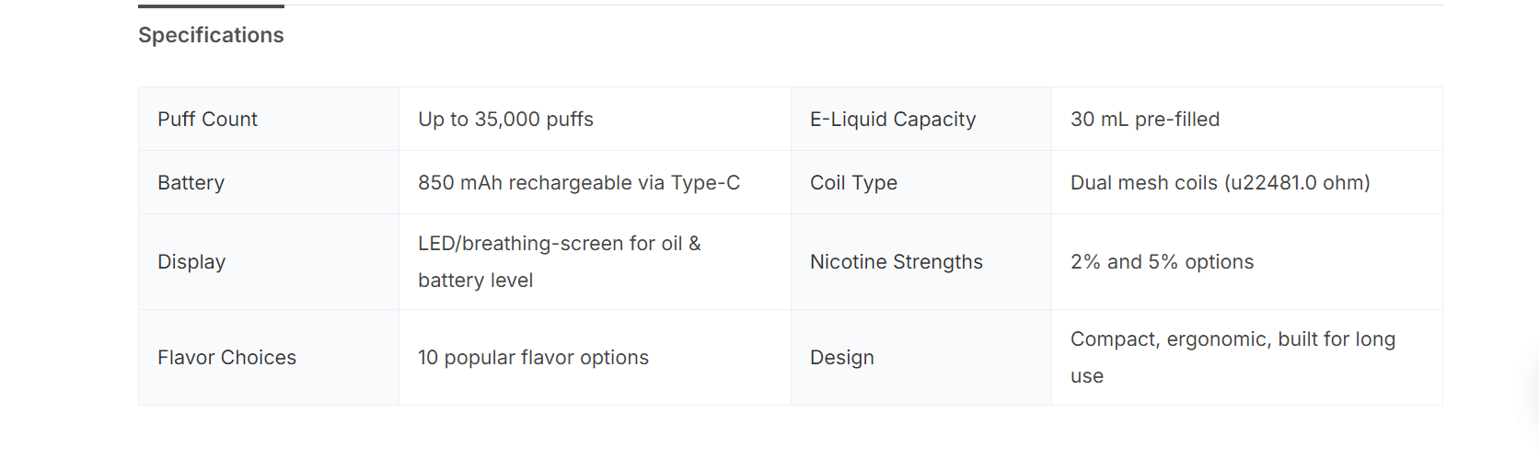
Task: Click the 'battery level' text line
Action: click(x=475, y=281)
